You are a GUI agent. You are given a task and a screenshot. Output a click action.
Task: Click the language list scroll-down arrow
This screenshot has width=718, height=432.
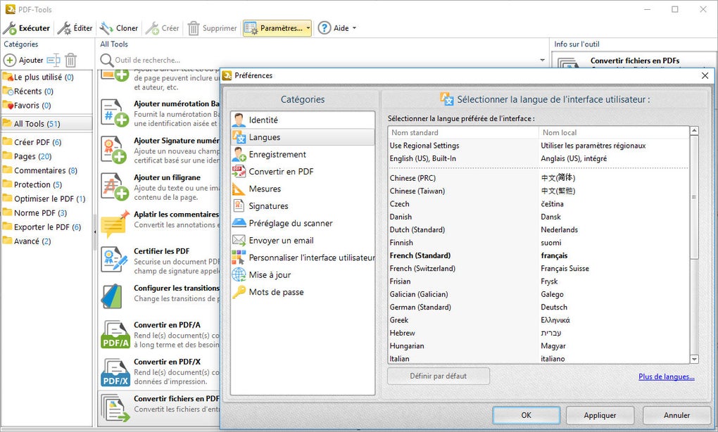point(694,360)
